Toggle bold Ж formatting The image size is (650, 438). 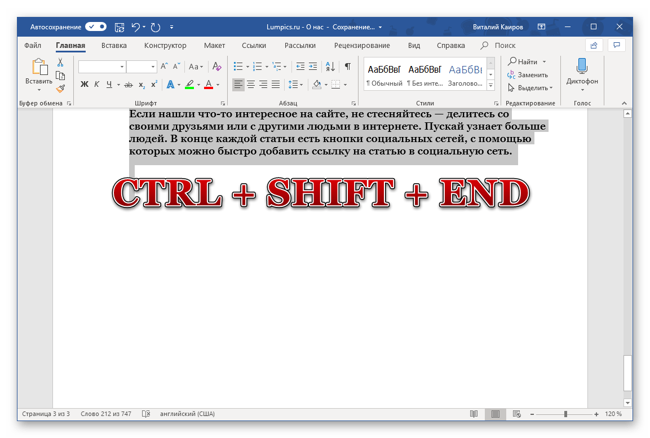click(85, 85)
